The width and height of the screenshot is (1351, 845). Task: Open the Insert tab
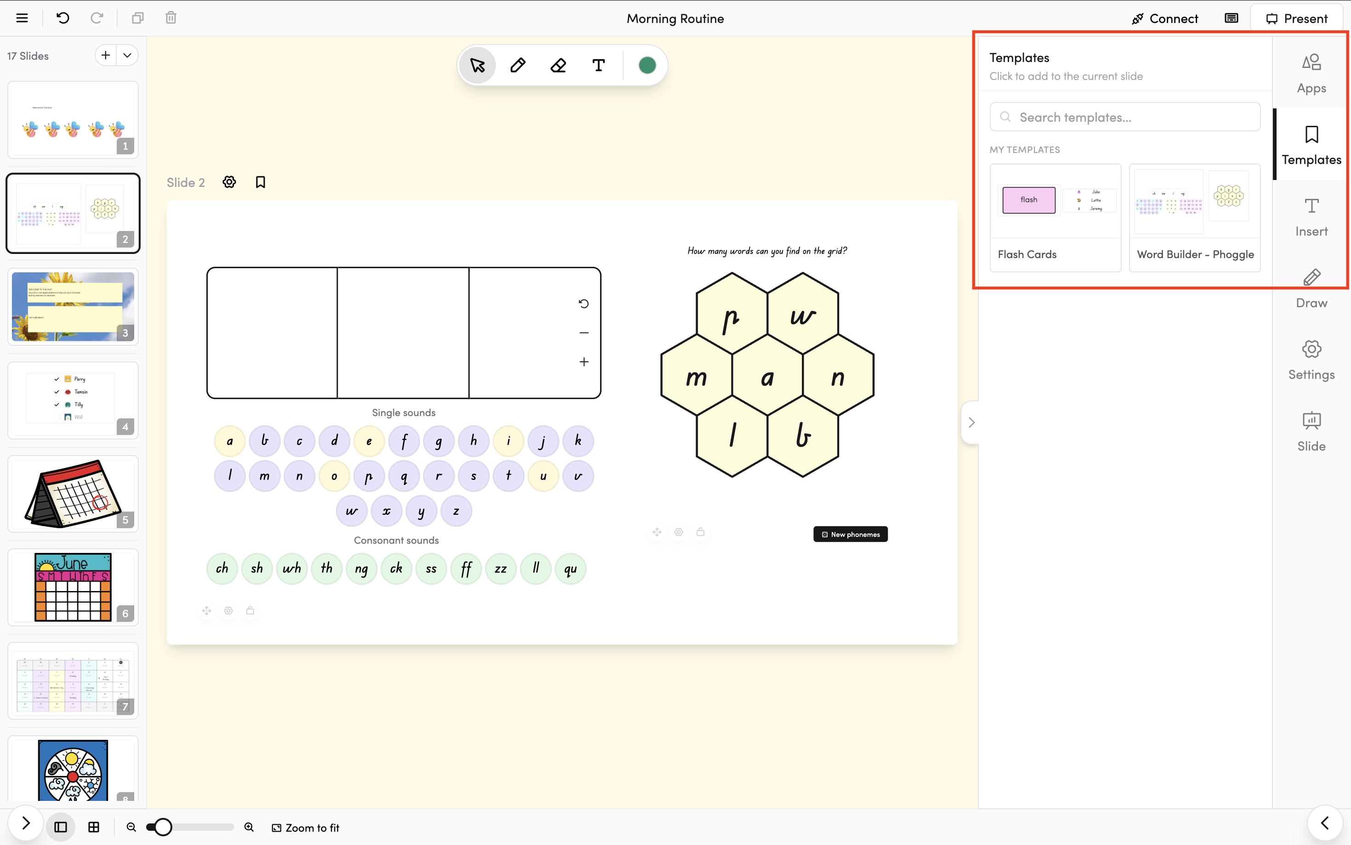1311,217
